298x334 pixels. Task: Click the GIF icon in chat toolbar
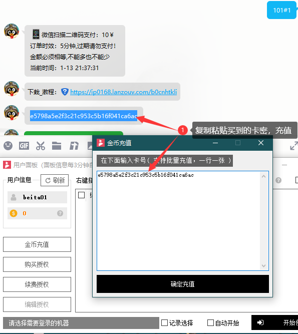[x=24, y=146]
